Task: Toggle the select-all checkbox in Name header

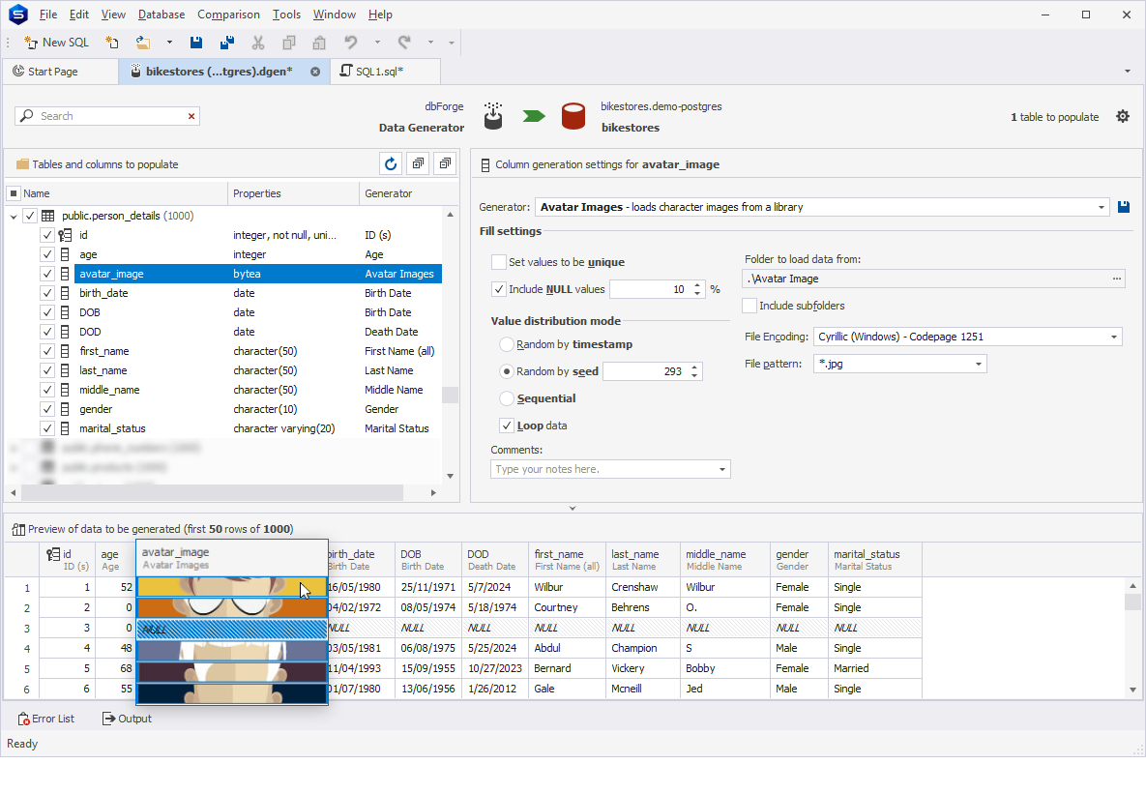Action: (x=14, y=193)
